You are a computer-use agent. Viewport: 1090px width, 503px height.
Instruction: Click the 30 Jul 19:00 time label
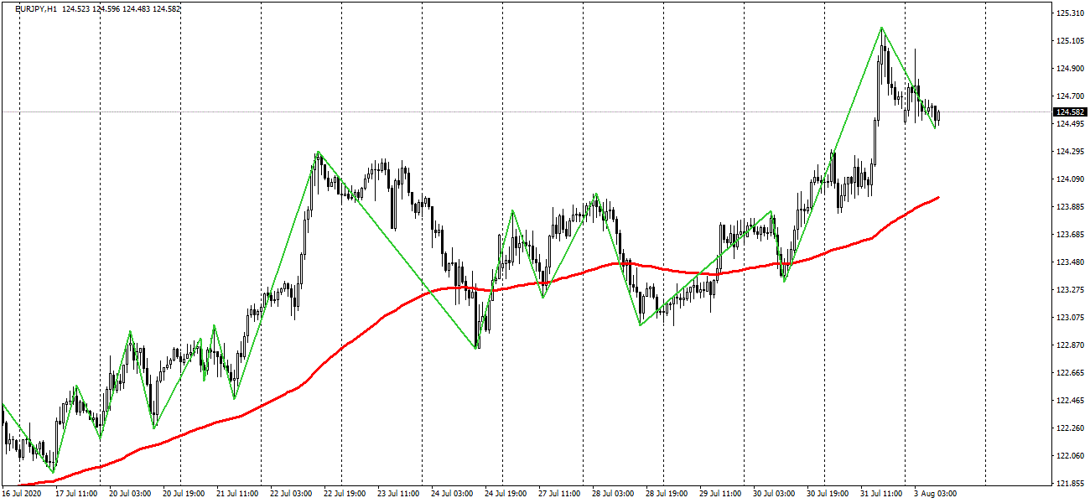coord(828,494)
